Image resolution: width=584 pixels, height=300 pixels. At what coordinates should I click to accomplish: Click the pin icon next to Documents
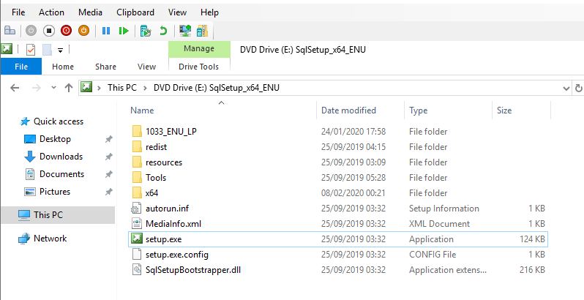pyautogui.click(x=108, y=174)
